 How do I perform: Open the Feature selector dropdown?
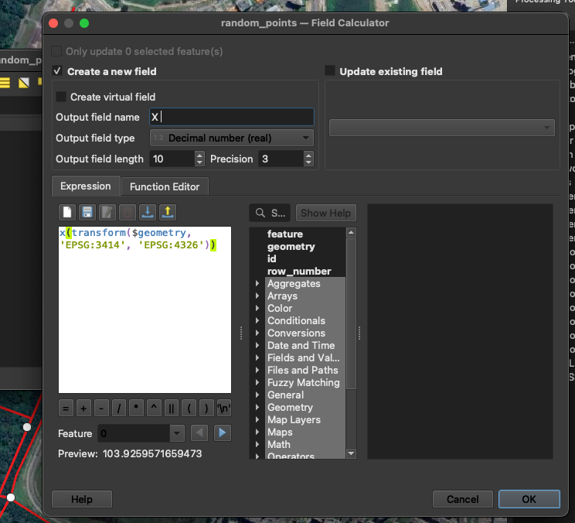[x=177, y=433]
